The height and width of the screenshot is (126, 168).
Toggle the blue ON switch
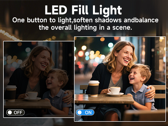(85, 112)
